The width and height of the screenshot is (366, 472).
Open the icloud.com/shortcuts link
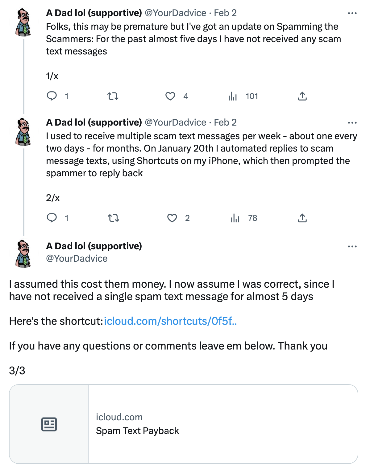[170, 321]
